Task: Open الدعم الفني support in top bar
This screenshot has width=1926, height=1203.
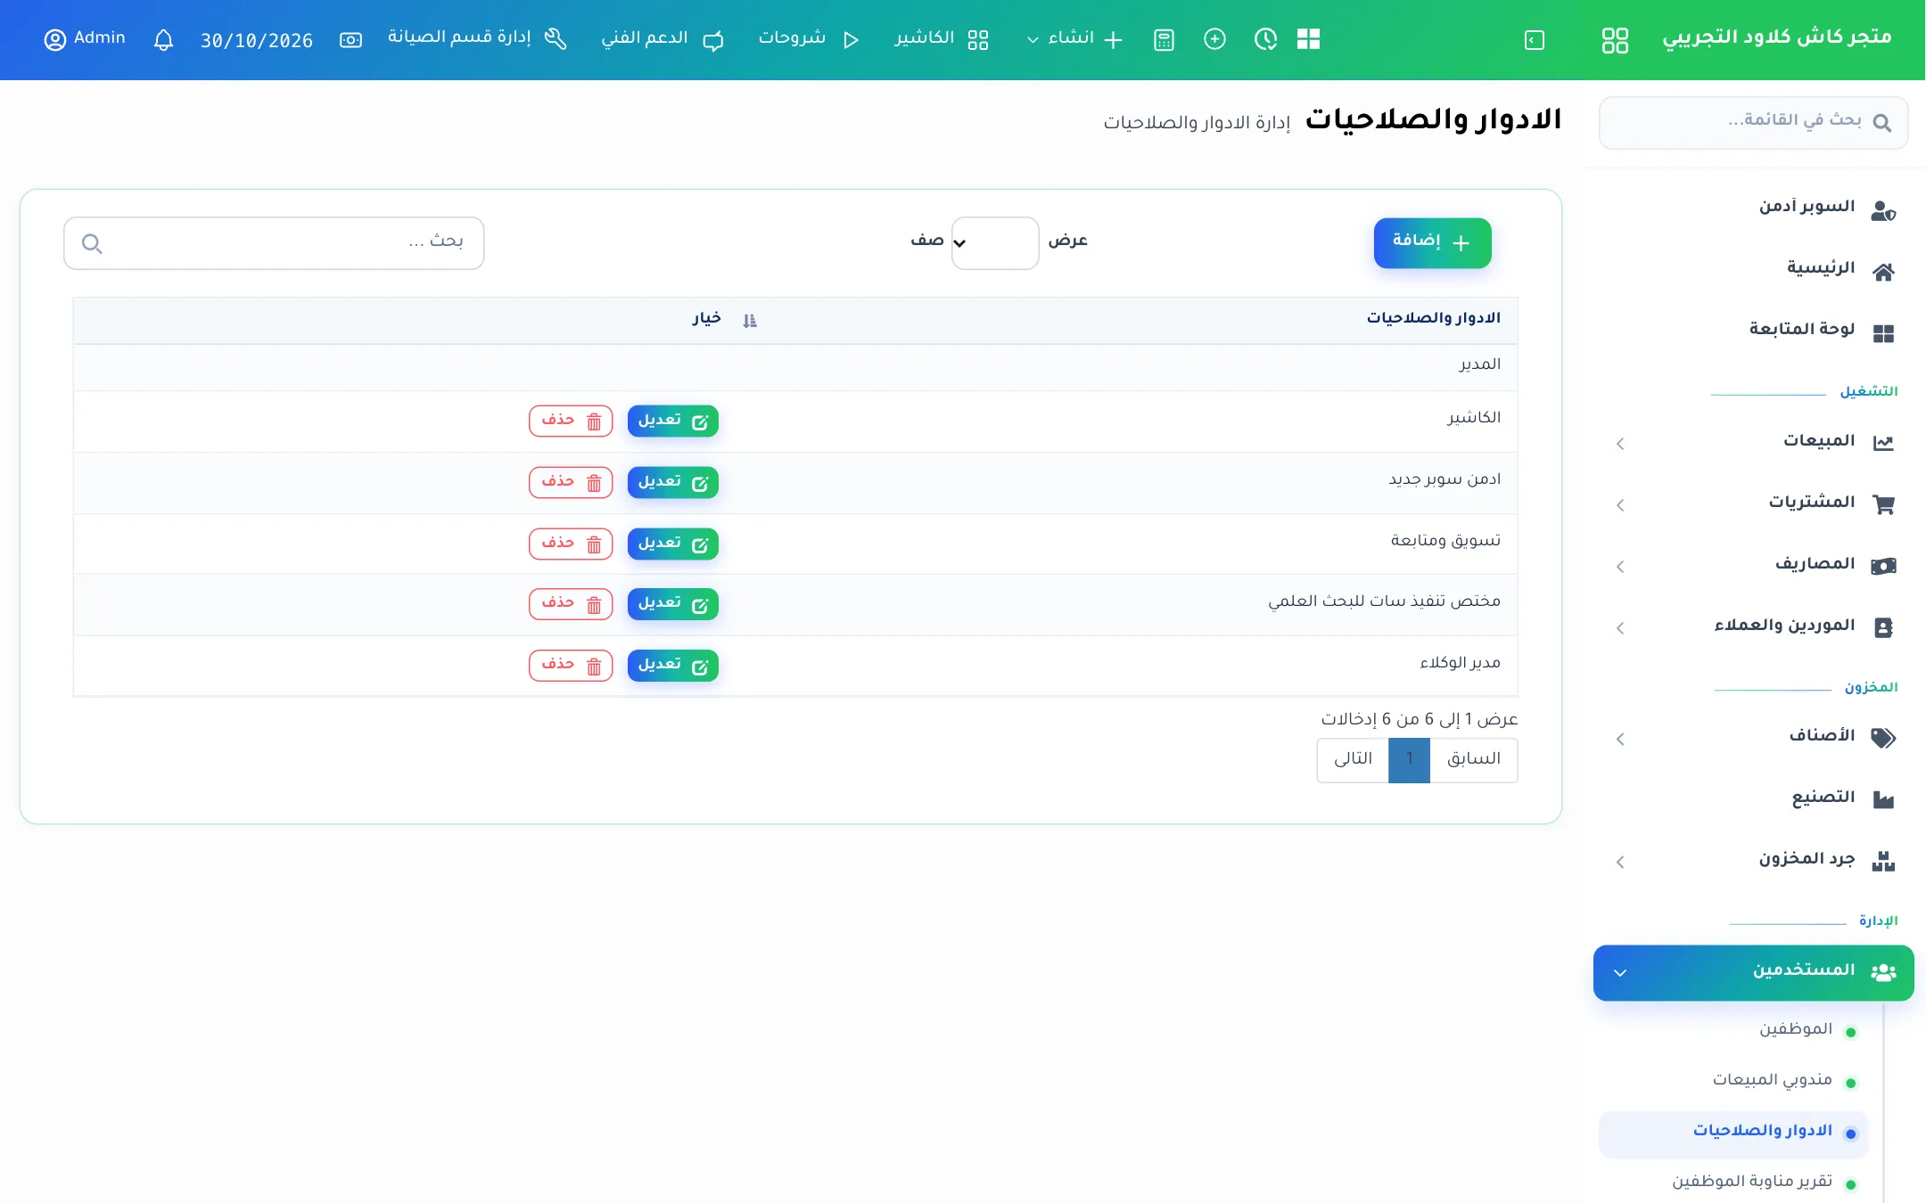Action: click(663, 39)
